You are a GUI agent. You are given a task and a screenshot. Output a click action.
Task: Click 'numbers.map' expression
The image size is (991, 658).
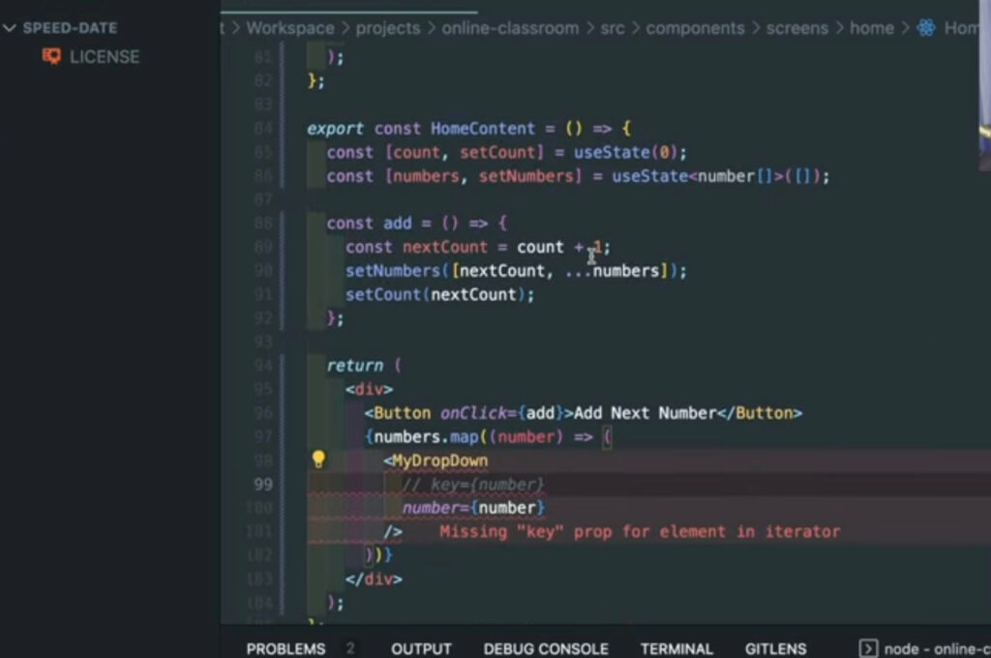[x=426, y=436]
